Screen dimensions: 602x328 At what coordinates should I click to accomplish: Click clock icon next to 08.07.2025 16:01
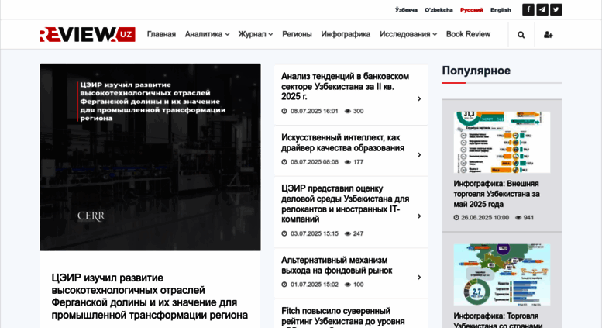284,111
